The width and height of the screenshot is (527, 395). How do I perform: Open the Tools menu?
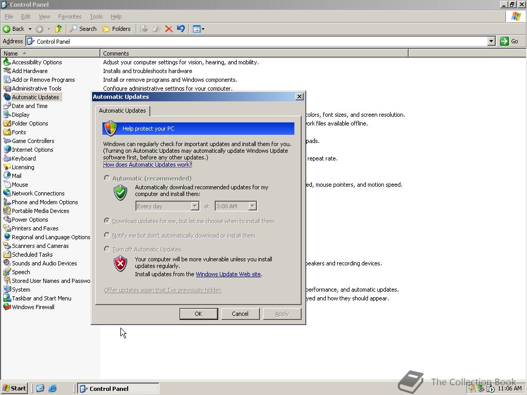96,16
